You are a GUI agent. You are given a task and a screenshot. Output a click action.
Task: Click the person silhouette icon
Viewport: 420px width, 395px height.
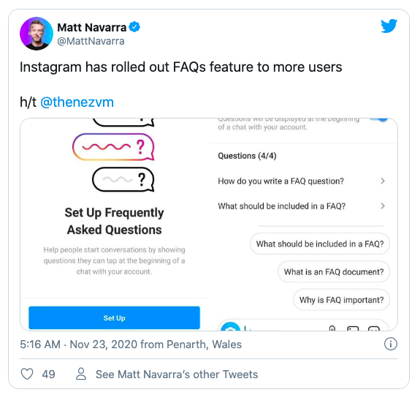coord(81,374)
